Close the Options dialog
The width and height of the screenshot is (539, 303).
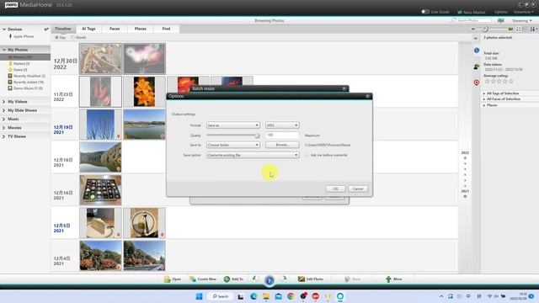[x=367, y=96]
